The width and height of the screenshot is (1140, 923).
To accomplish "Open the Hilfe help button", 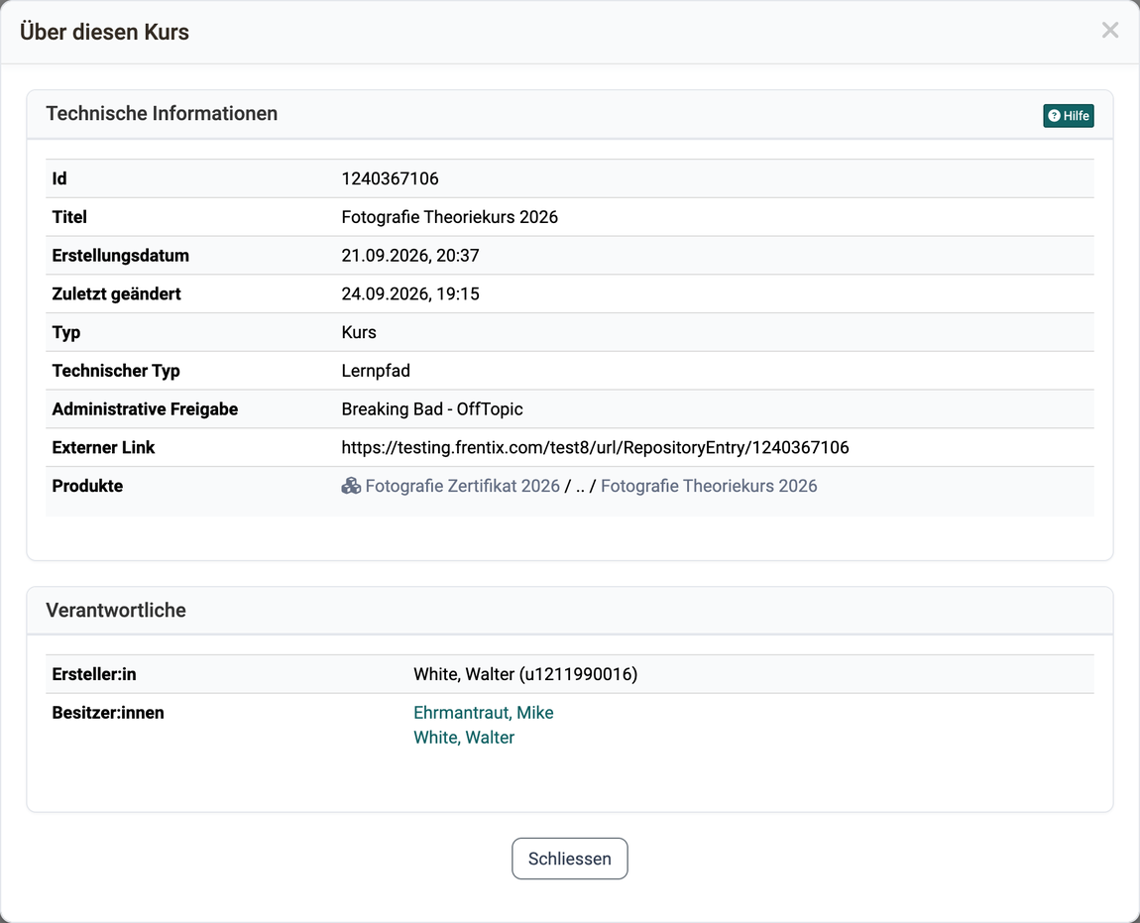I will 1068,116.
